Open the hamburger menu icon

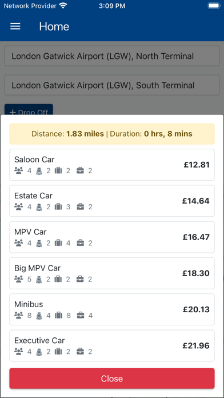click(x=15, y=26)
